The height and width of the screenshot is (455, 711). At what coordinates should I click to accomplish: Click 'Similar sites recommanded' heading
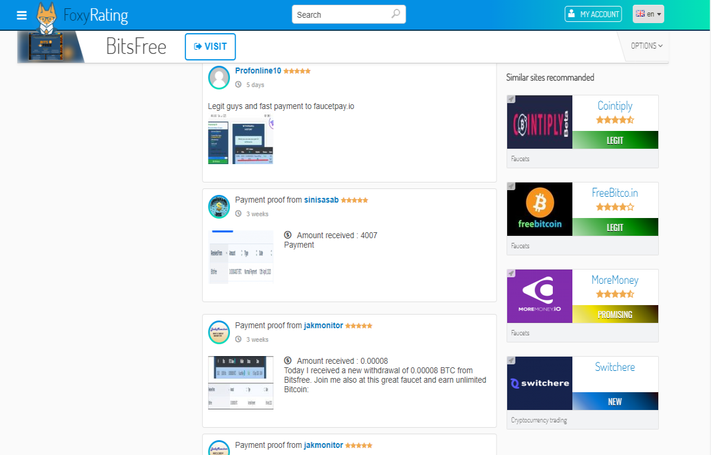pos(550,78)
